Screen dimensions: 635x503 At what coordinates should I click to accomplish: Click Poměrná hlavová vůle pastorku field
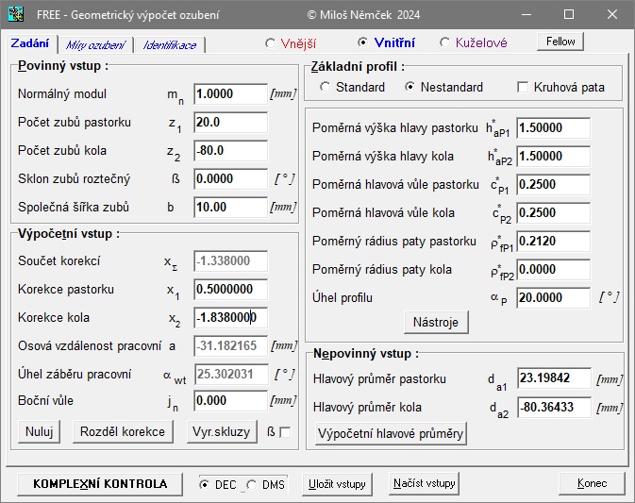click(553, 185)
